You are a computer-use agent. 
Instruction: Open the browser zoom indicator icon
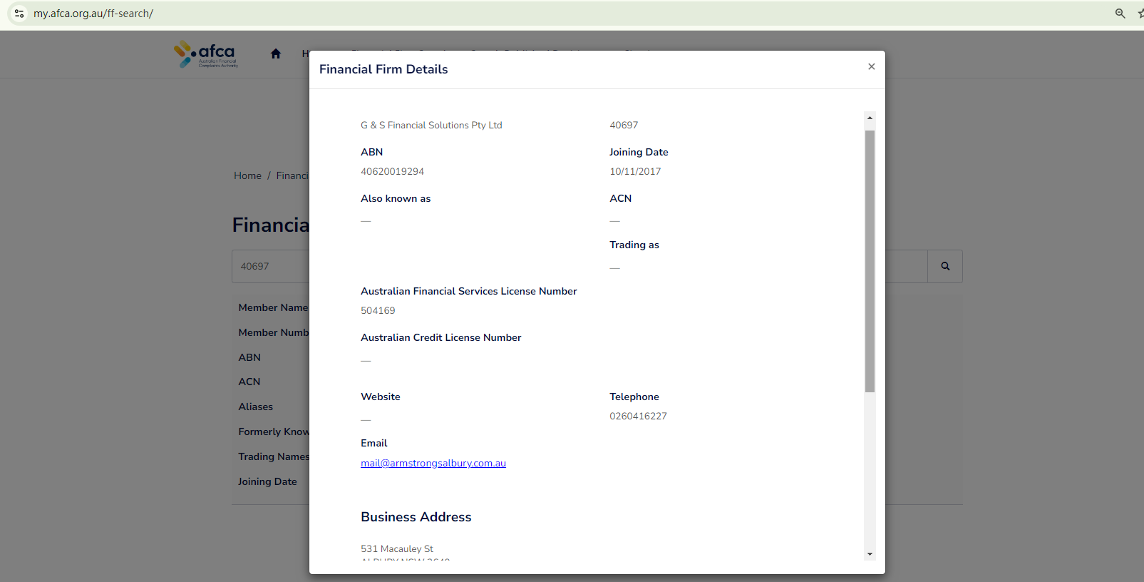tap(1120, 14)
